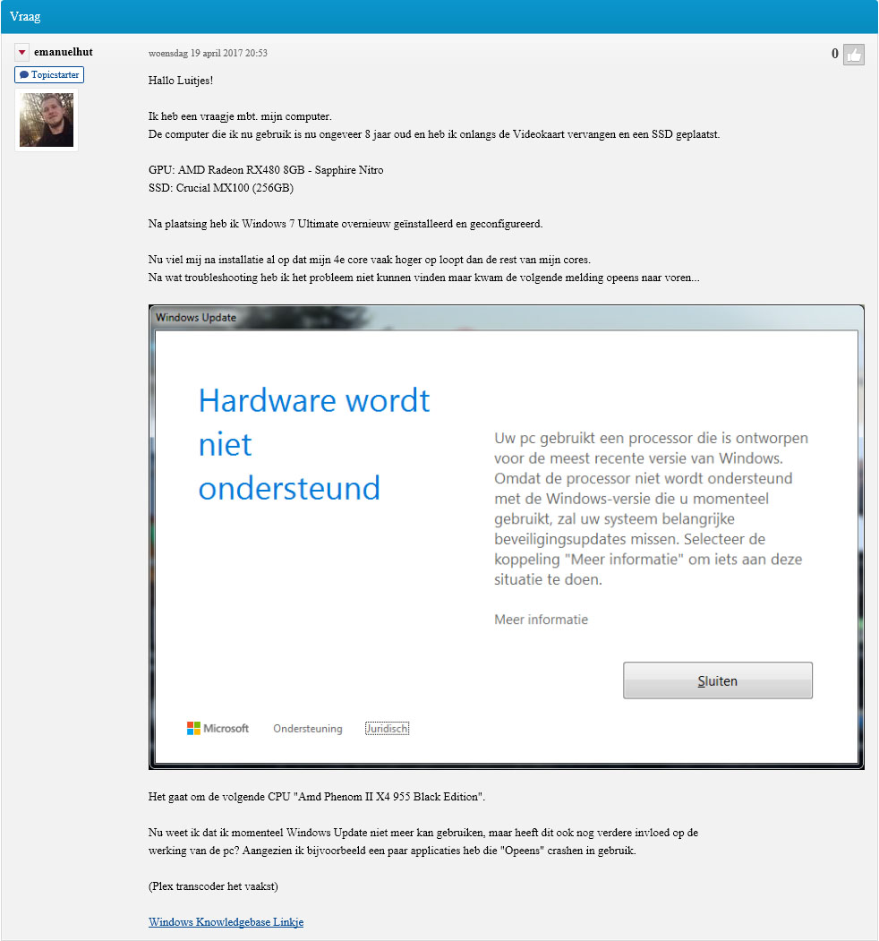Open the Windows Knowledgebase Linkje link

[226, 922]
